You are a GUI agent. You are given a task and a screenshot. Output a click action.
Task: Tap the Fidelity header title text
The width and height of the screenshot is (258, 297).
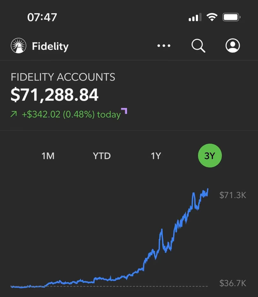tap(50, 47)
